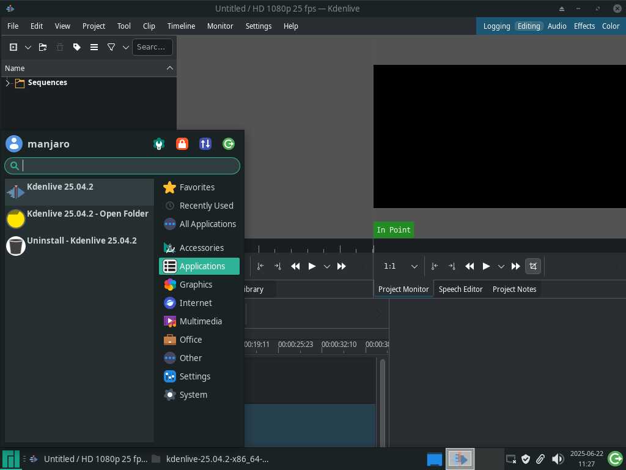Open the bin hamburger options menu
The image size is (626, 470).
coord(94,47)
